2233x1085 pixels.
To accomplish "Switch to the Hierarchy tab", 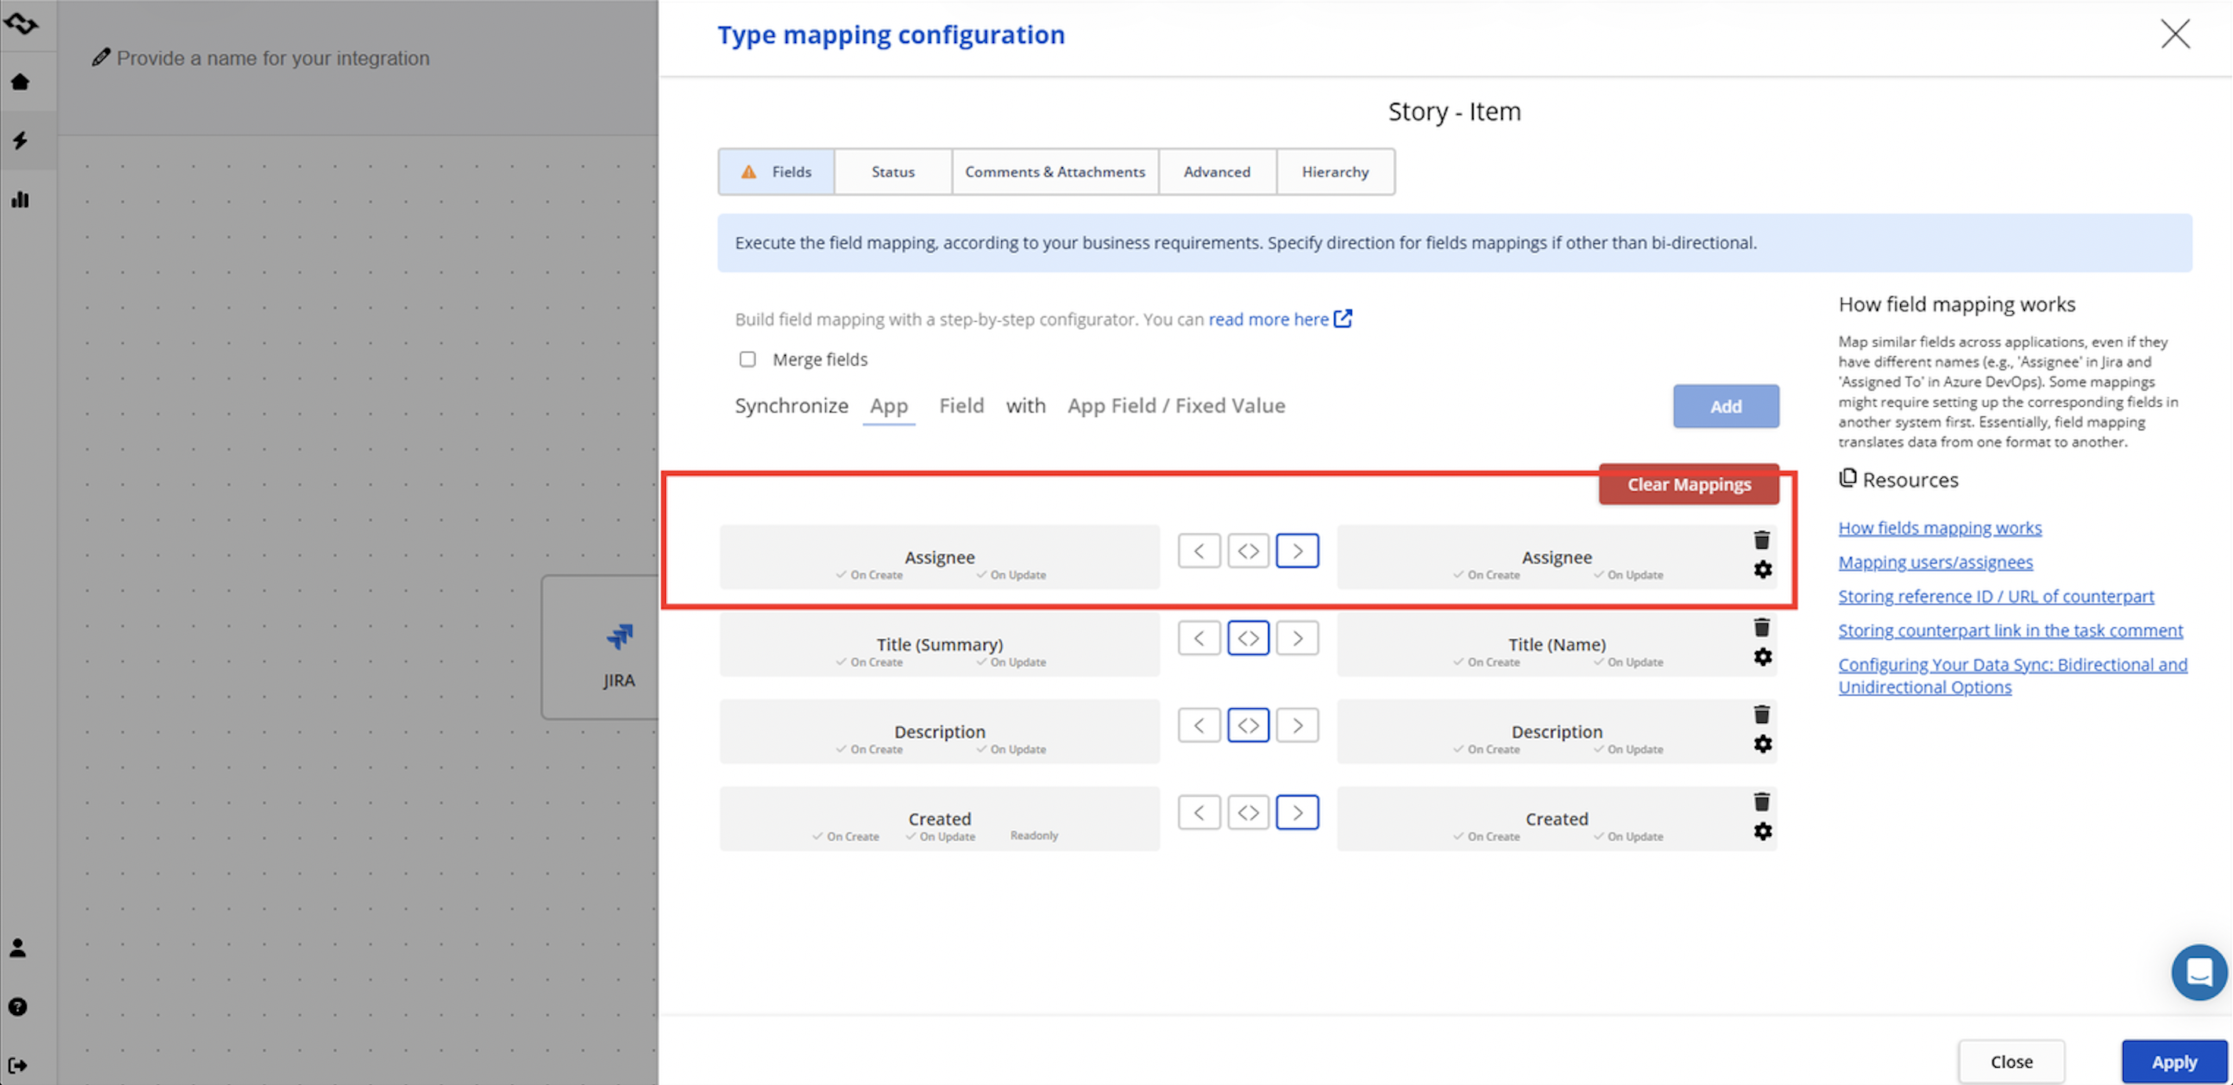I will (1334, 172).
